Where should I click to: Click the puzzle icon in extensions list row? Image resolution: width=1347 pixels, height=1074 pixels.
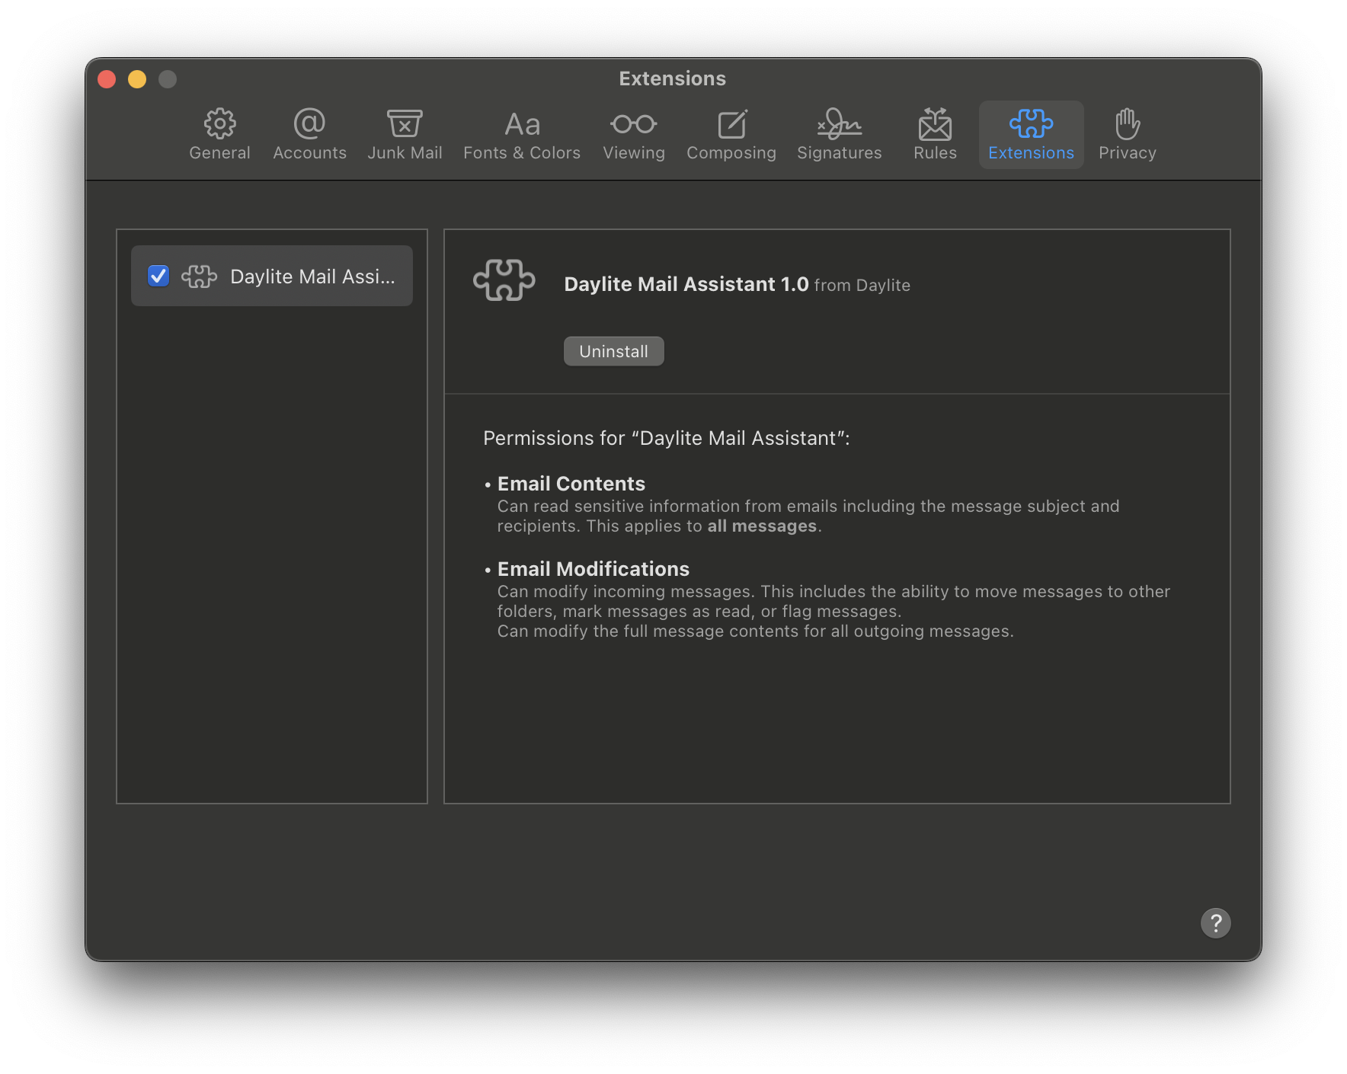(199, 276)
